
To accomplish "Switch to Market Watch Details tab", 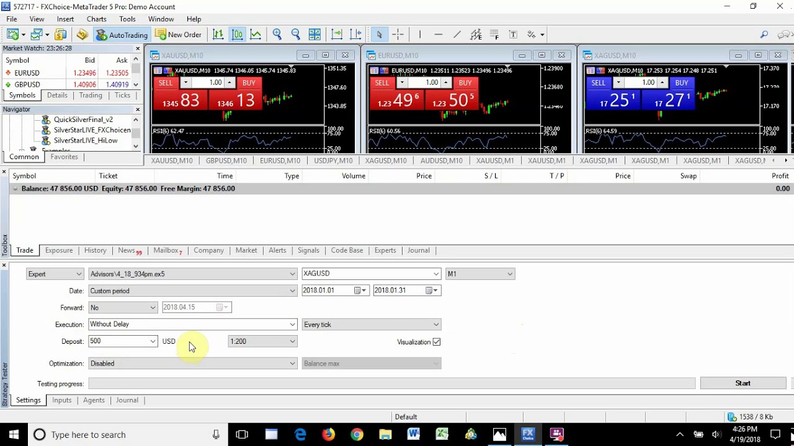I will 57,95.
